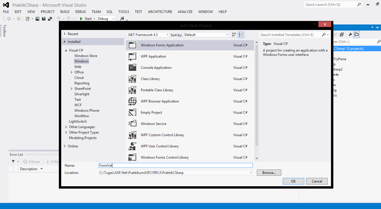Click the Save All toolbar icon
Viewport: 381px width, 209px height.
pos(51,18)
